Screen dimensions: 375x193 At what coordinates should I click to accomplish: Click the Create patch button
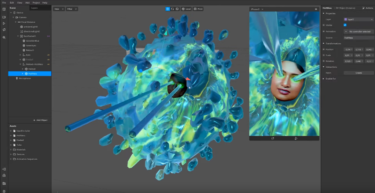(359, 73)
